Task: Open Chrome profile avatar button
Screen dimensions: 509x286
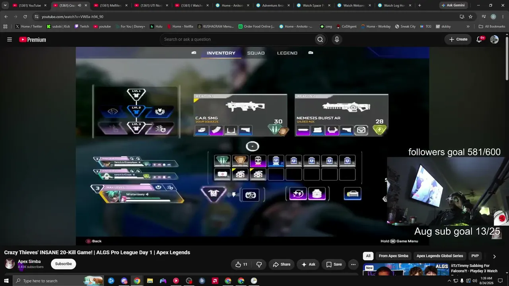Action: (493, 17)
